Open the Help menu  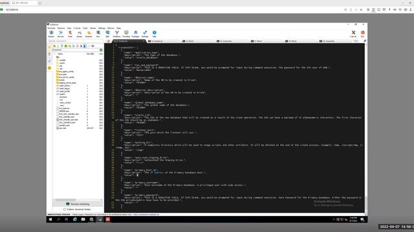118,28
